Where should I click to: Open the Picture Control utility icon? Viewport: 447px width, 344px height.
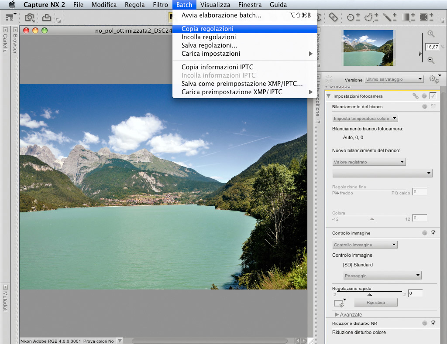point(340,303)
